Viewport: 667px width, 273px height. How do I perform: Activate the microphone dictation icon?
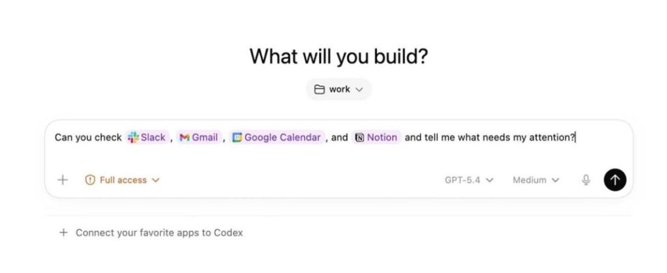click(x=586, y=180)
